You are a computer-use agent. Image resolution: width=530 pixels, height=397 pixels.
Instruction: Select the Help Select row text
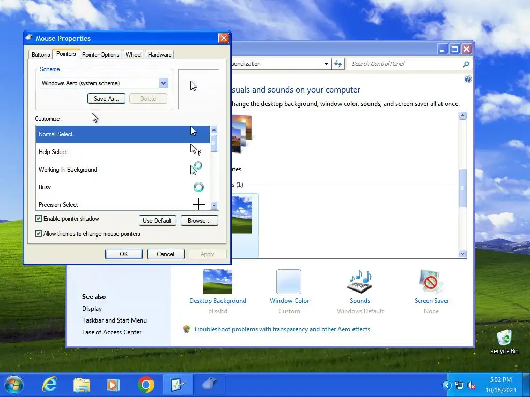point(53,152)
